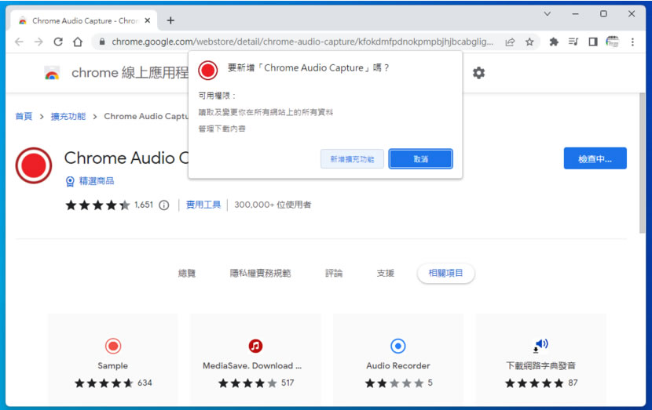Click the Sample card 634 rating stars
Screen dimensions: 652x410
(x=104, y=383)
